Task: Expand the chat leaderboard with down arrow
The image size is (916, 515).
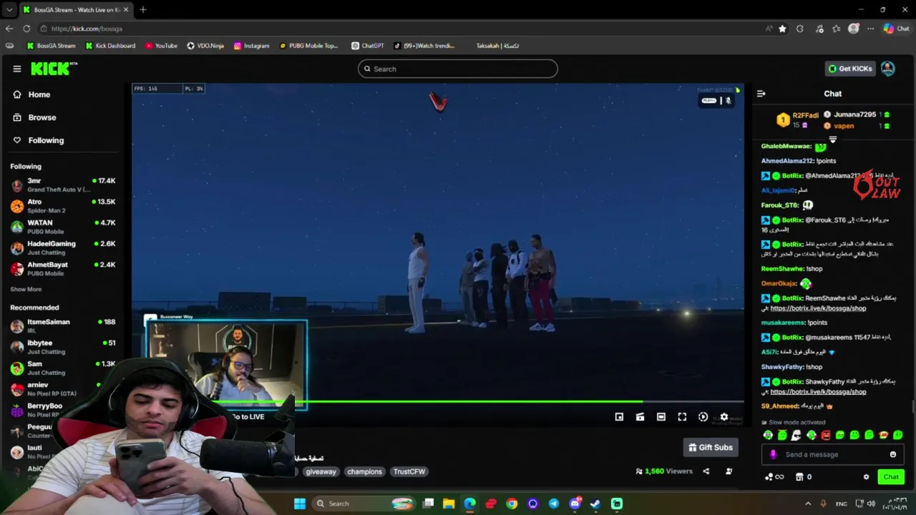Action: [x=832, y=139]
